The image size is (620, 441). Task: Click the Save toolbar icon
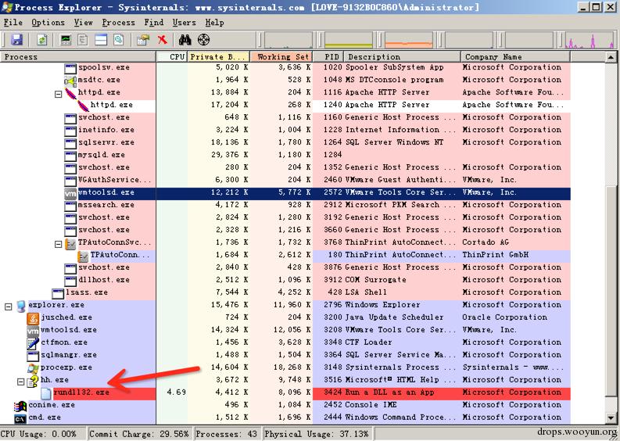(16, 40)
